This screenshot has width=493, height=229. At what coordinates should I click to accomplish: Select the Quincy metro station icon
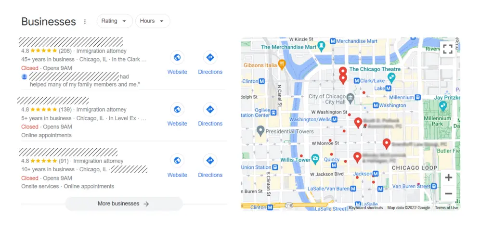point(334,165)
